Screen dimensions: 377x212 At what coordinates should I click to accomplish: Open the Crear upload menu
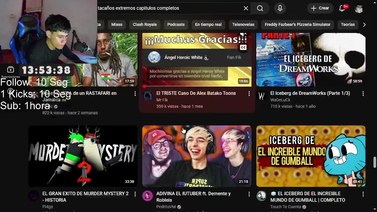[x=320, y=8]
